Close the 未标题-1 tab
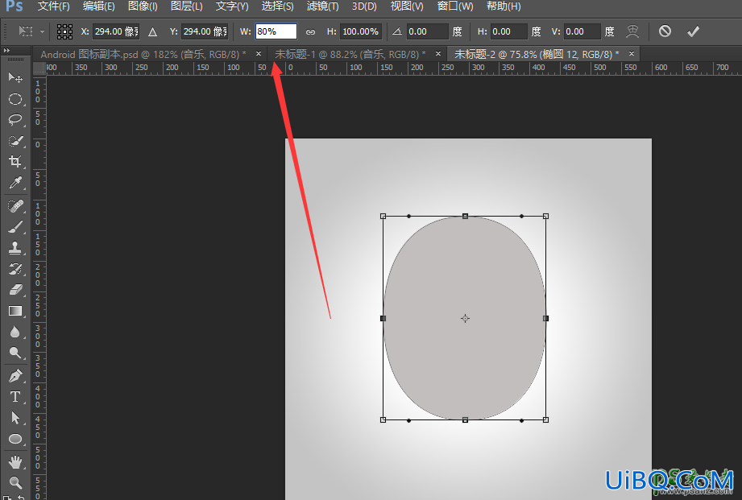 [x=437, y=54]
